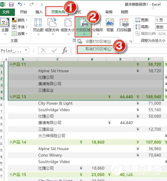Click the 107,800 cell in 产品 14 row

pos(149,142)
